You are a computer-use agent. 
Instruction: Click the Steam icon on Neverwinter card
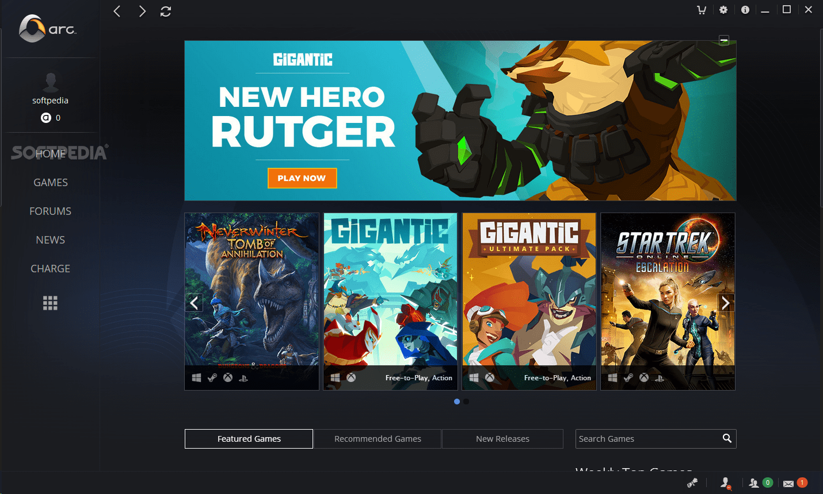[x=212, y=377]
